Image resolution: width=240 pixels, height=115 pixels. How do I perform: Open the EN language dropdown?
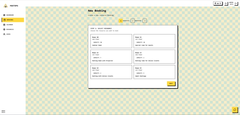pyautogui.click(x=218, y=3)
